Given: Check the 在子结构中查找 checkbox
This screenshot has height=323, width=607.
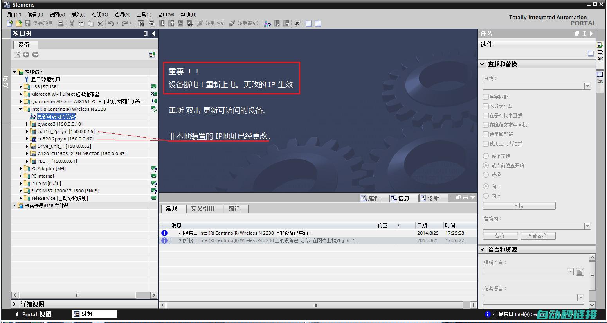Looking at the screenshot, I should [486, 115].
